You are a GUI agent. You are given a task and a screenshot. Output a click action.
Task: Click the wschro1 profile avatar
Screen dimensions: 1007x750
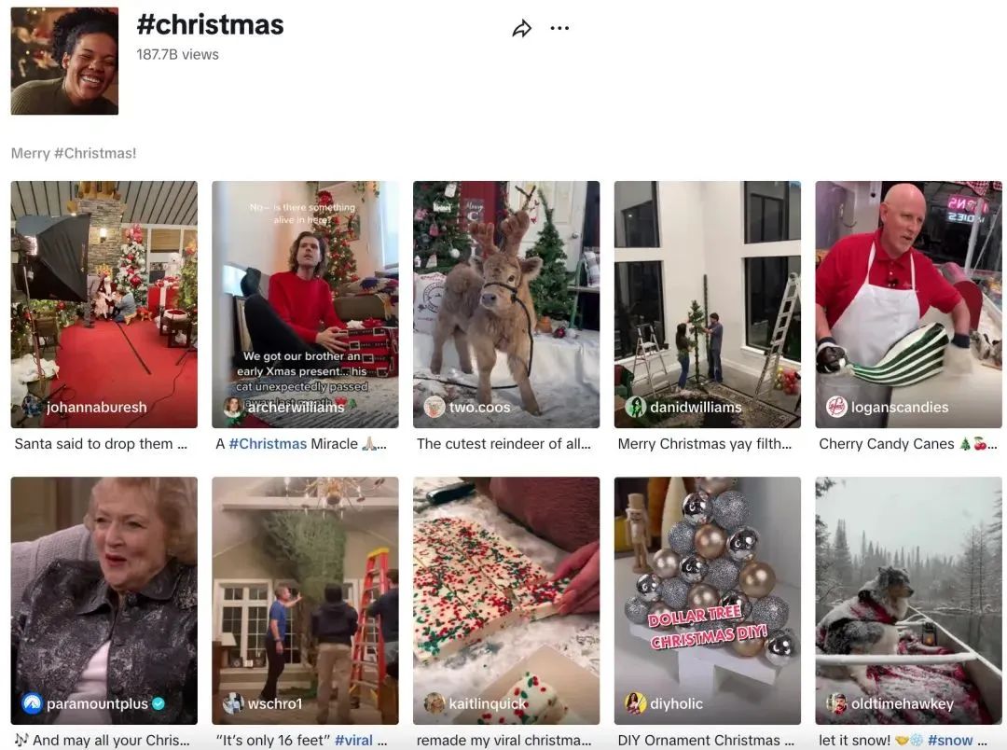coord(233,703)
